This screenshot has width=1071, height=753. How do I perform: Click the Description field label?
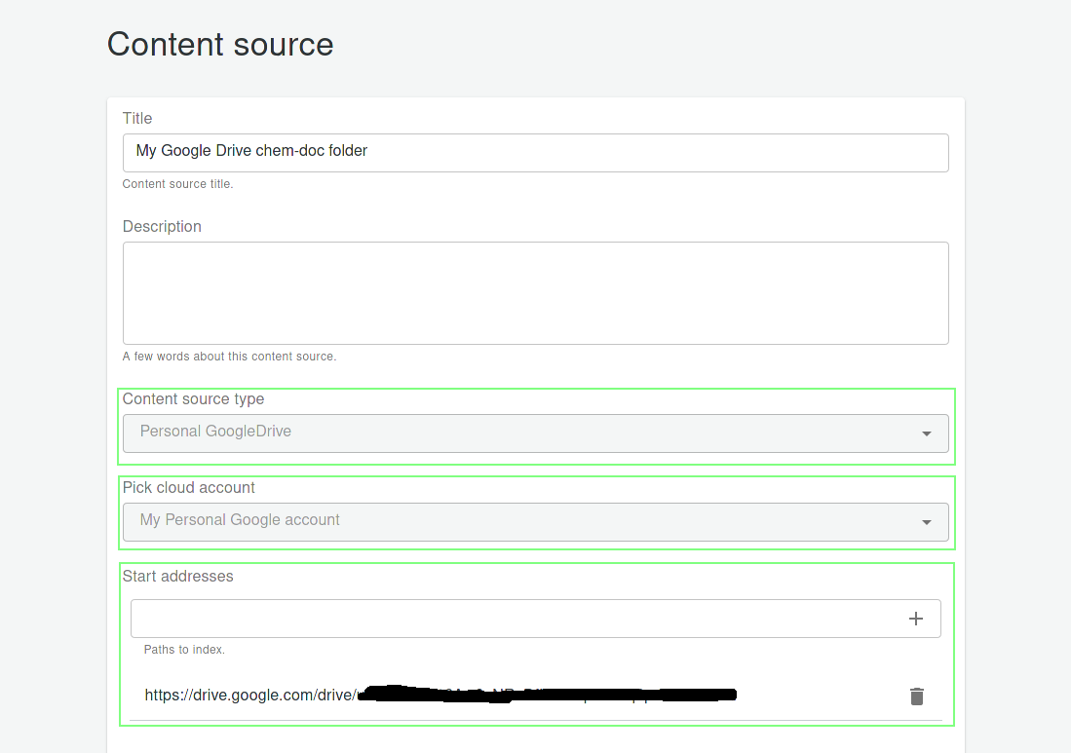click(162, 226)
